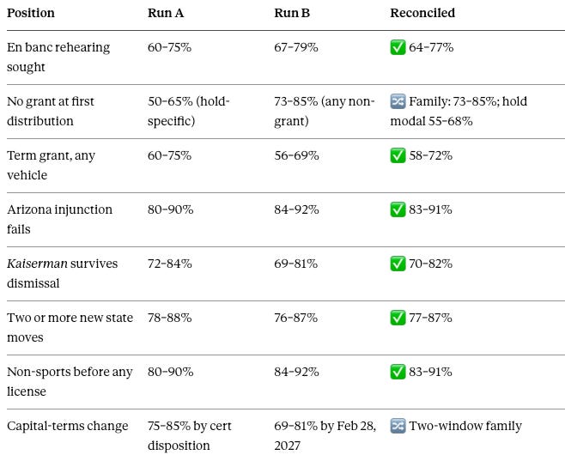
Task: Select the Run B column header
Action: tap(292, 13)
